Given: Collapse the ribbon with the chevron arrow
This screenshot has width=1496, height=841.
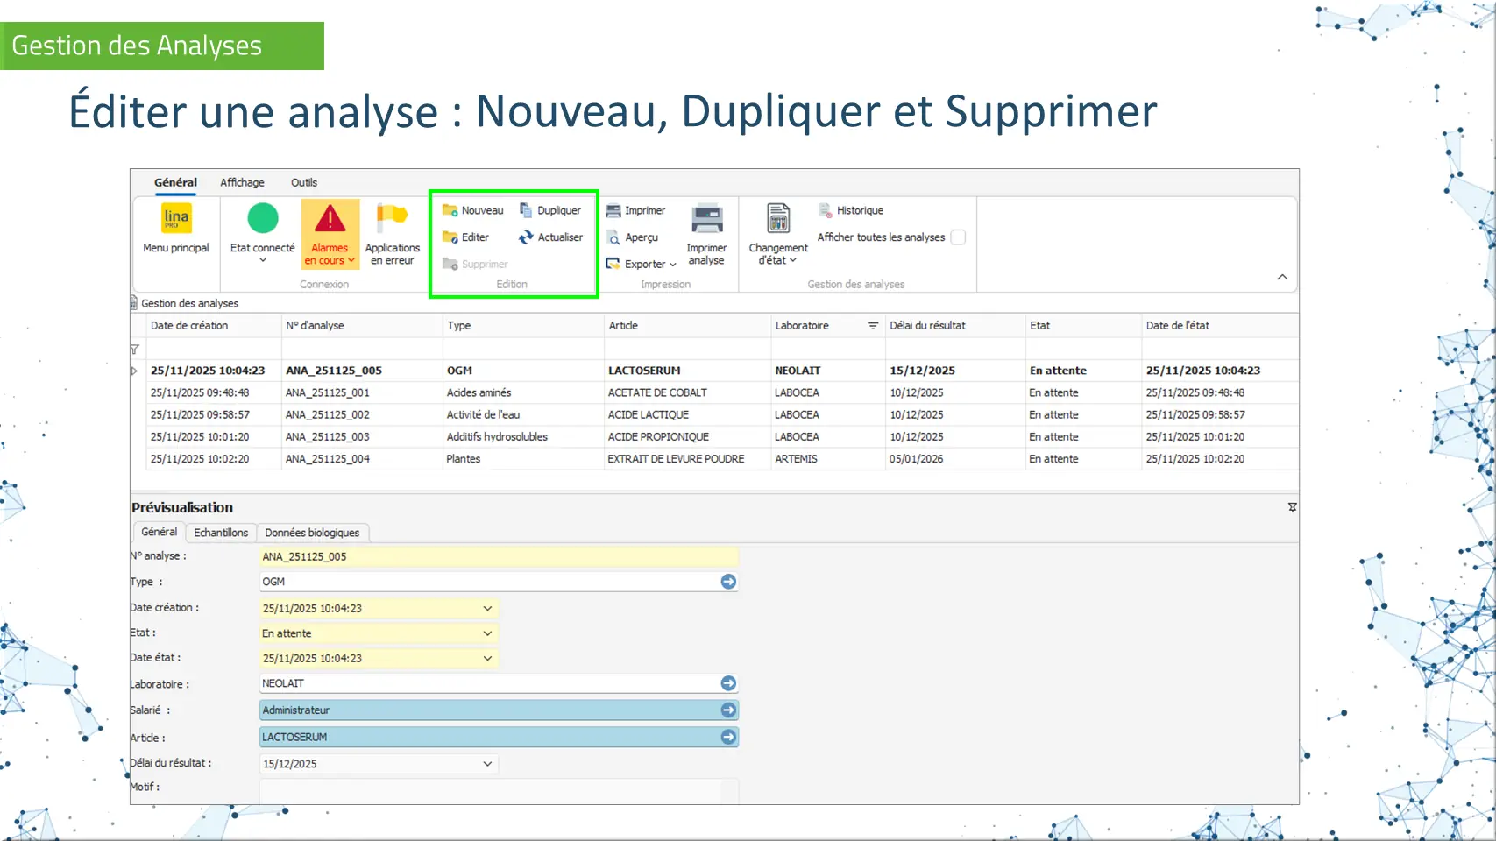Looking at the screenshot, I should click(1282, 277).
